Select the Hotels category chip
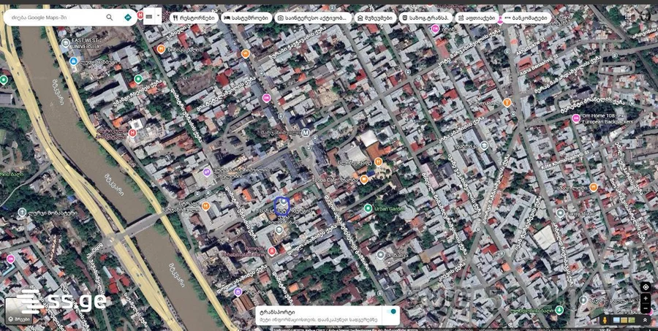The image size is (658, 331). [x=247, y=18]
